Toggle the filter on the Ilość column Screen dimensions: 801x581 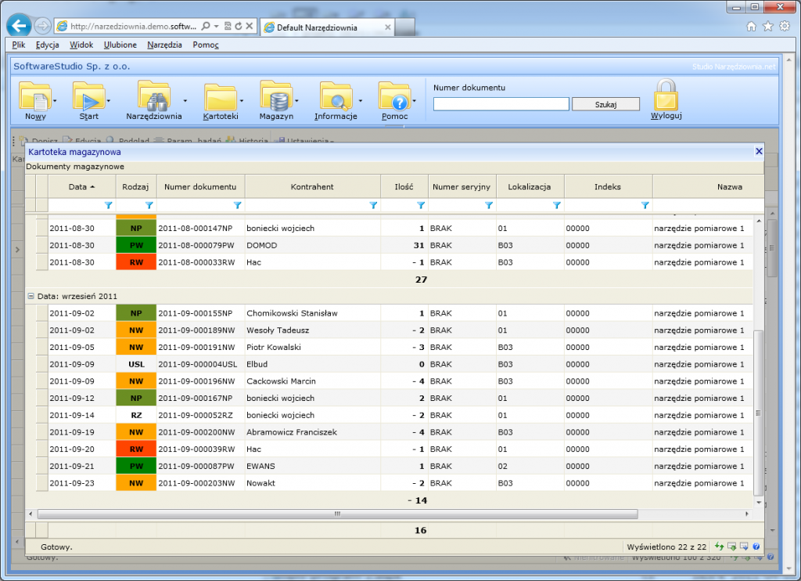(x=420, y=205)
